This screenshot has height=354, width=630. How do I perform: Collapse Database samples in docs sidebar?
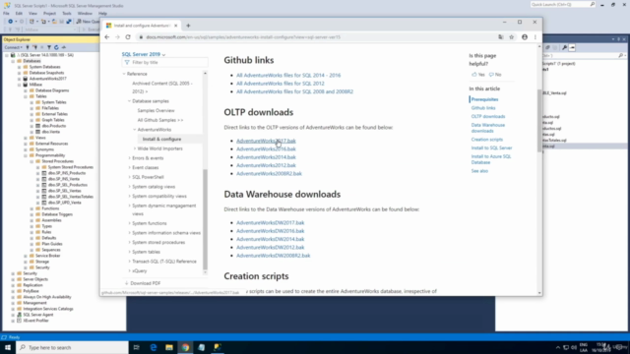coord(129,101)
